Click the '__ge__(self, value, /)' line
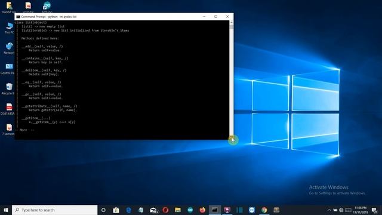This screenshot has width=382, height=215. click(x=41, y=94)
